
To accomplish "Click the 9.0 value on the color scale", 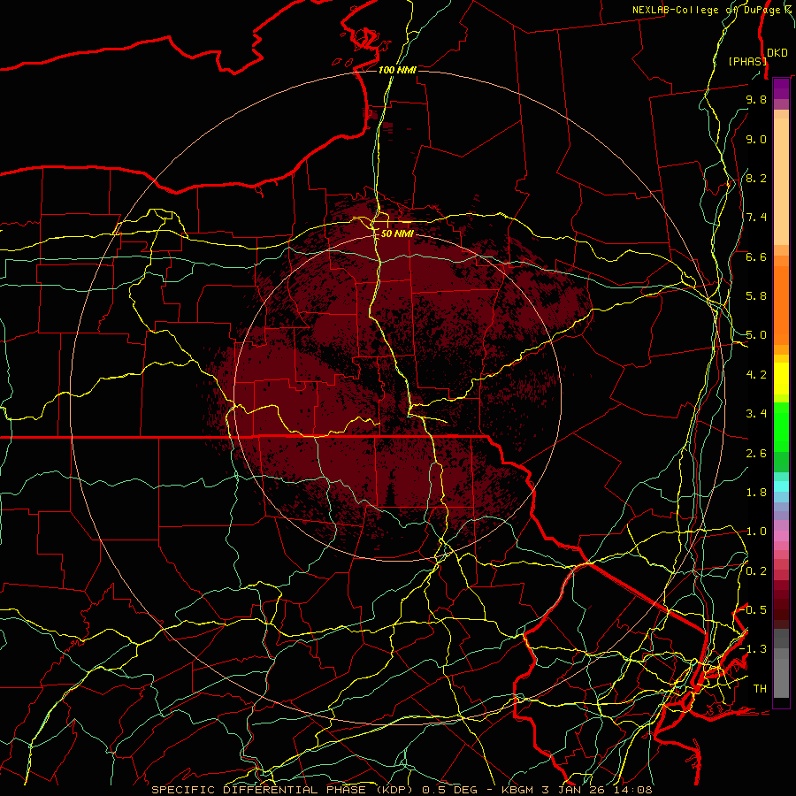I will click(x=756, y=140).
